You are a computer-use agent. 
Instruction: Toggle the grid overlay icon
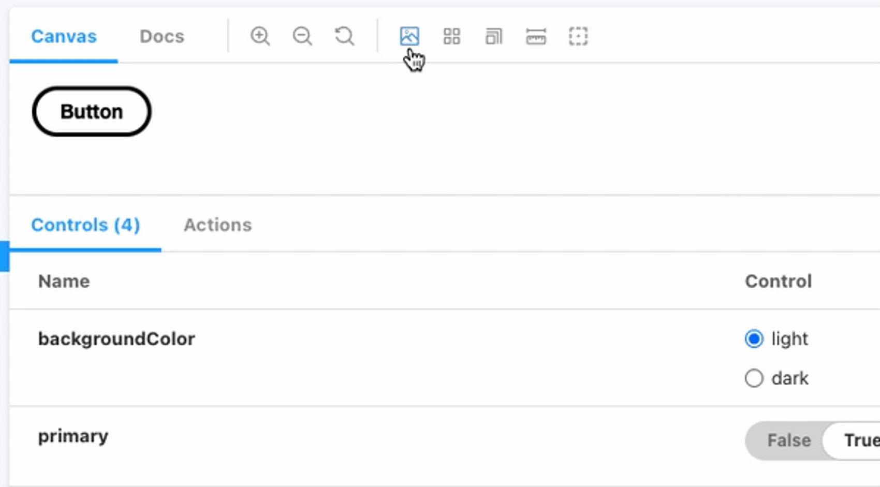[452, 36]
